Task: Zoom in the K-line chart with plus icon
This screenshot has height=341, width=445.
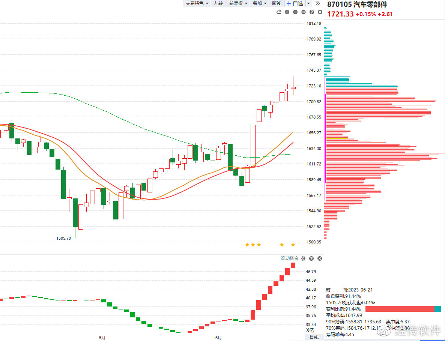Action: pyautogui.click(x=287, y=12)
